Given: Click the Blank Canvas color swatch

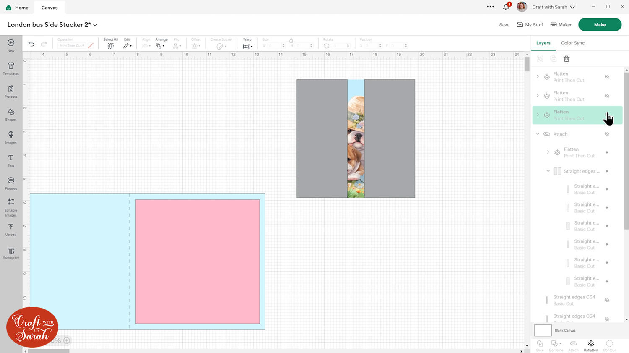Looking at the screenshot, I should [x=543, y=330].
